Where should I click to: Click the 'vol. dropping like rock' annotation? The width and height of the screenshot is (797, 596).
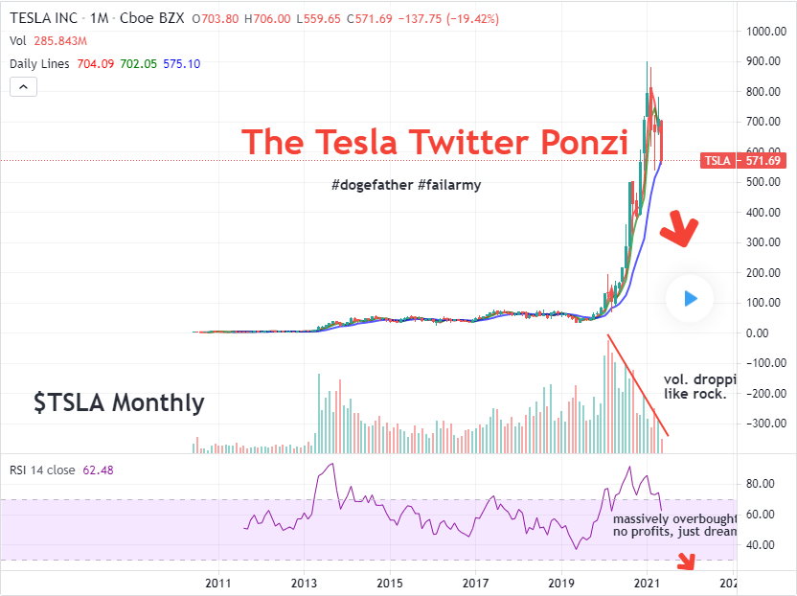(700, 386)
